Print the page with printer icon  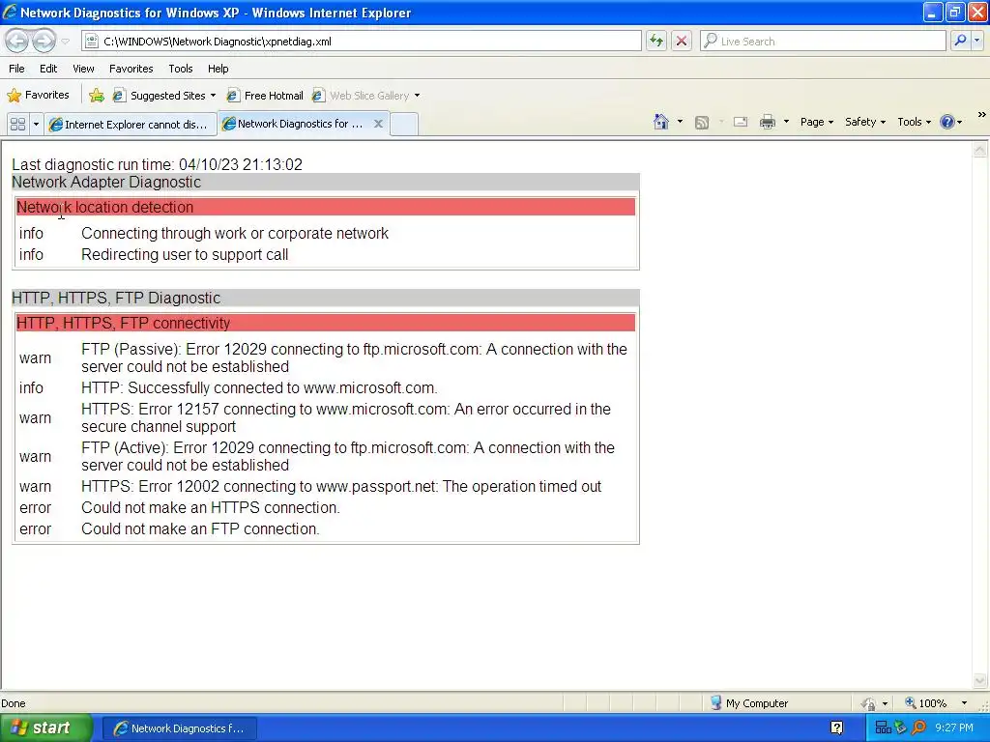coord(767,122)
